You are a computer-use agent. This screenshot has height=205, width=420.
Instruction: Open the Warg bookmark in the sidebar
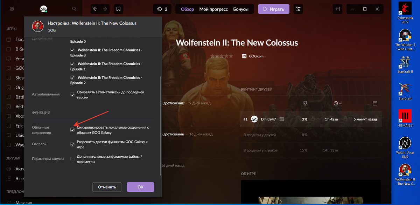(15, 145)
